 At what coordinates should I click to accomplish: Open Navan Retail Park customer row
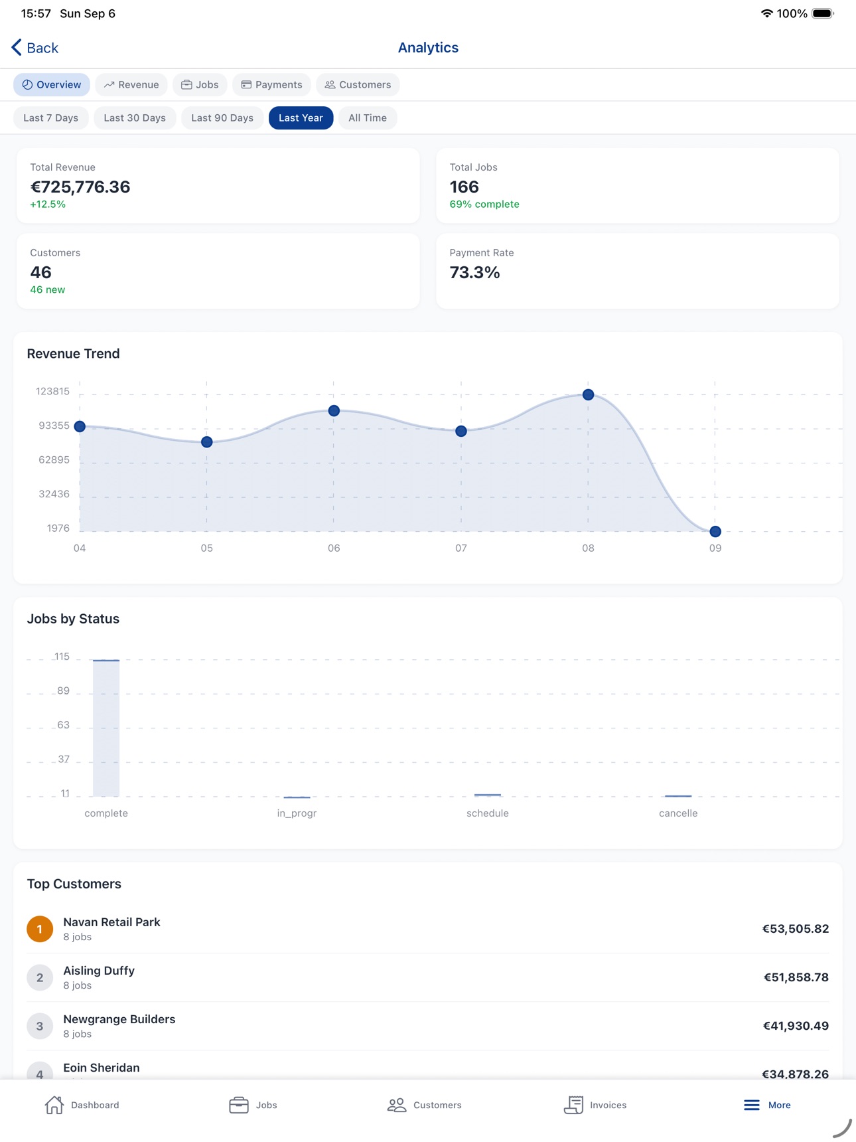tap(428, 929)
